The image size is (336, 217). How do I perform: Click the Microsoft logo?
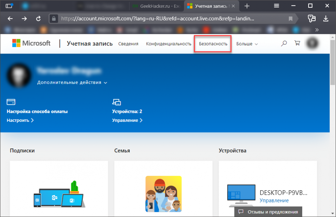tap(31, 43)
